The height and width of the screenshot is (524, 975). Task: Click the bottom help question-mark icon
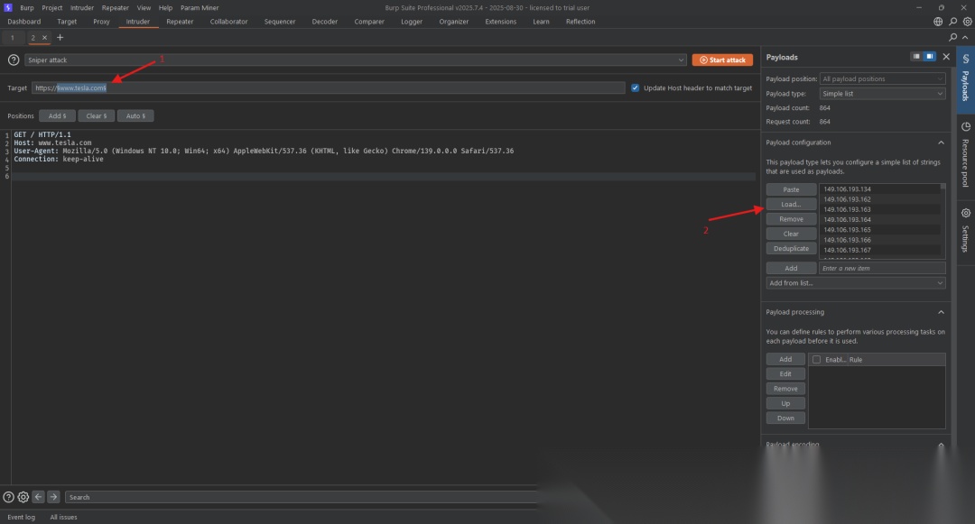click(x=9, y=497)
